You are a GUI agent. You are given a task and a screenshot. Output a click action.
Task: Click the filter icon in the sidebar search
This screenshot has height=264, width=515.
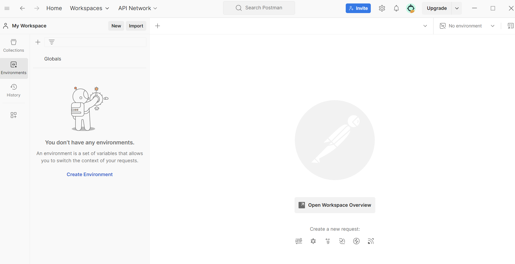(x=52, y=42)
